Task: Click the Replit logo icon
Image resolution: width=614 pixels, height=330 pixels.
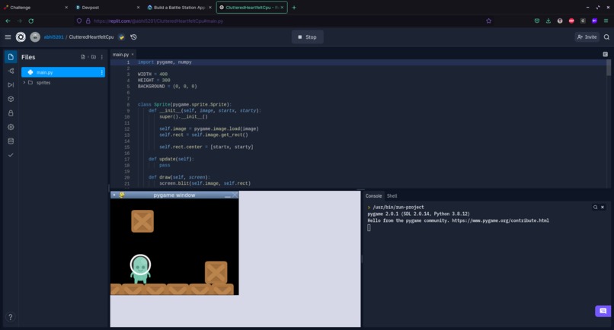Action: pyautogui.click(x=21, y=37)
